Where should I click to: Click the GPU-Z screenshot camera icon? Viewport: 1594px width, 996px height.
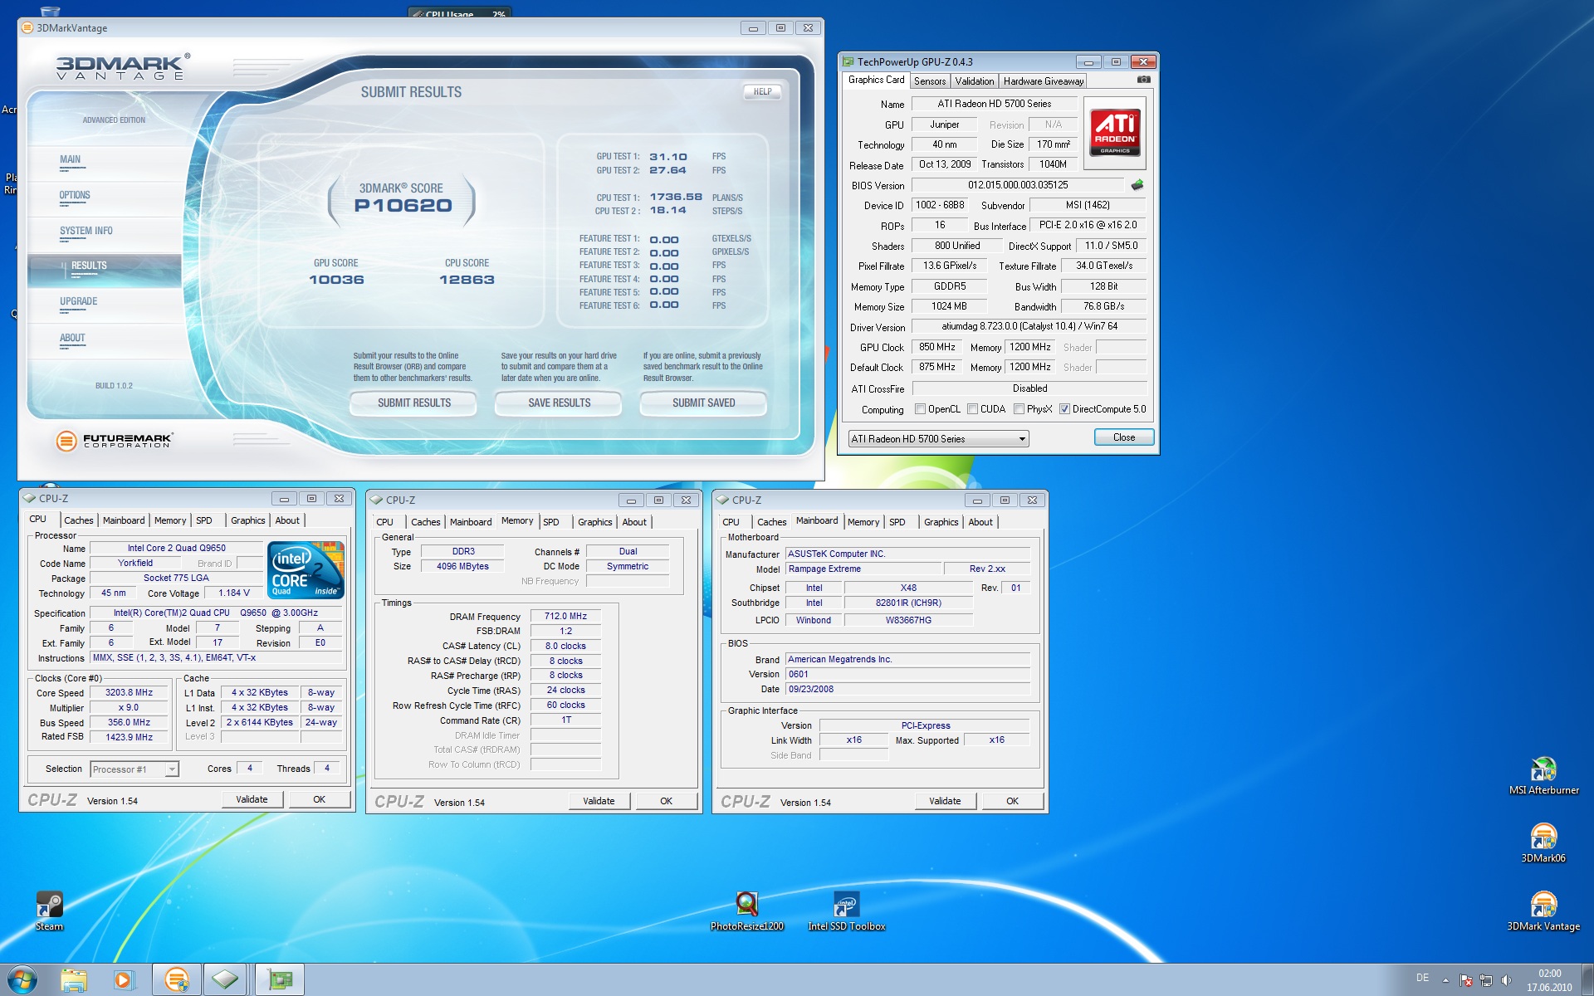pyautogui.click(x=1143, y=80)
